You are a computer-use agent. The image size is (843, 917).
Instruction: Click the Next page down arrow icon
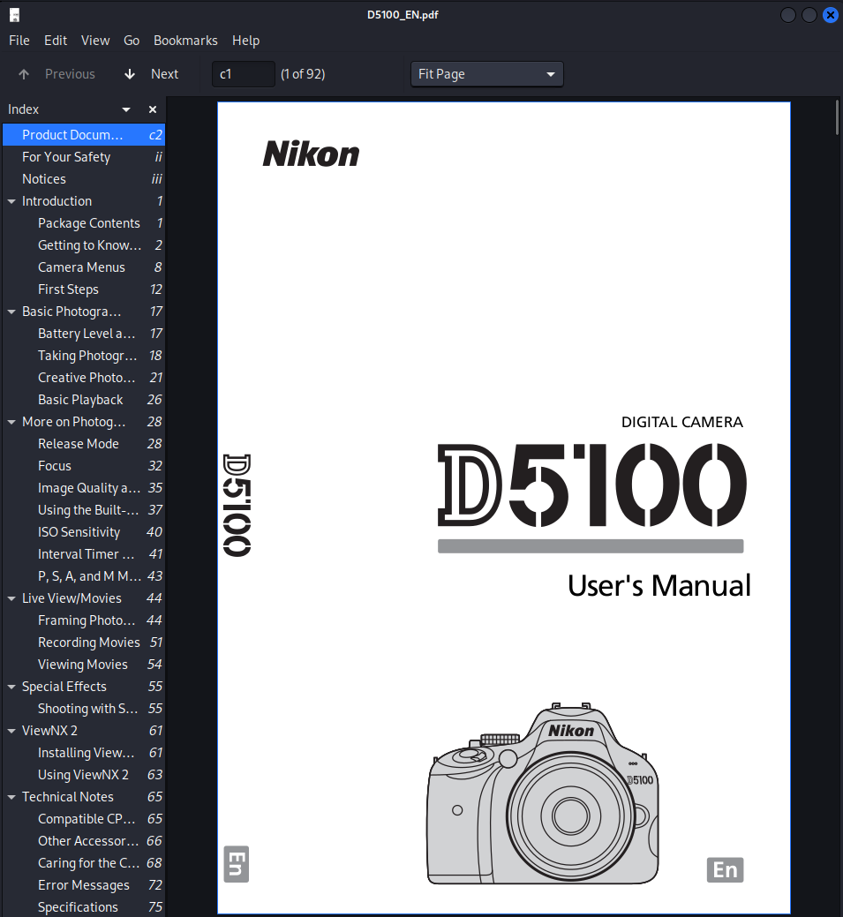point(130,74)
